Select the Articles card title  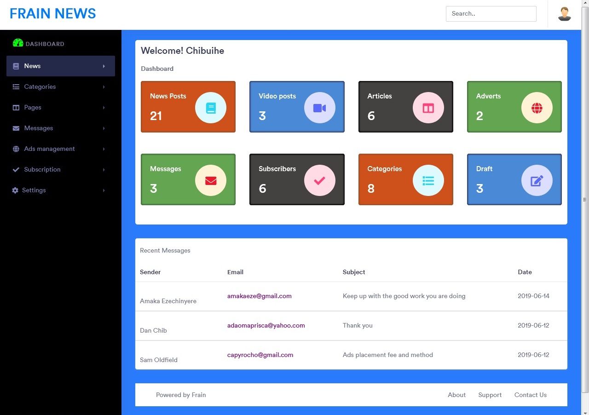(380, 96)
